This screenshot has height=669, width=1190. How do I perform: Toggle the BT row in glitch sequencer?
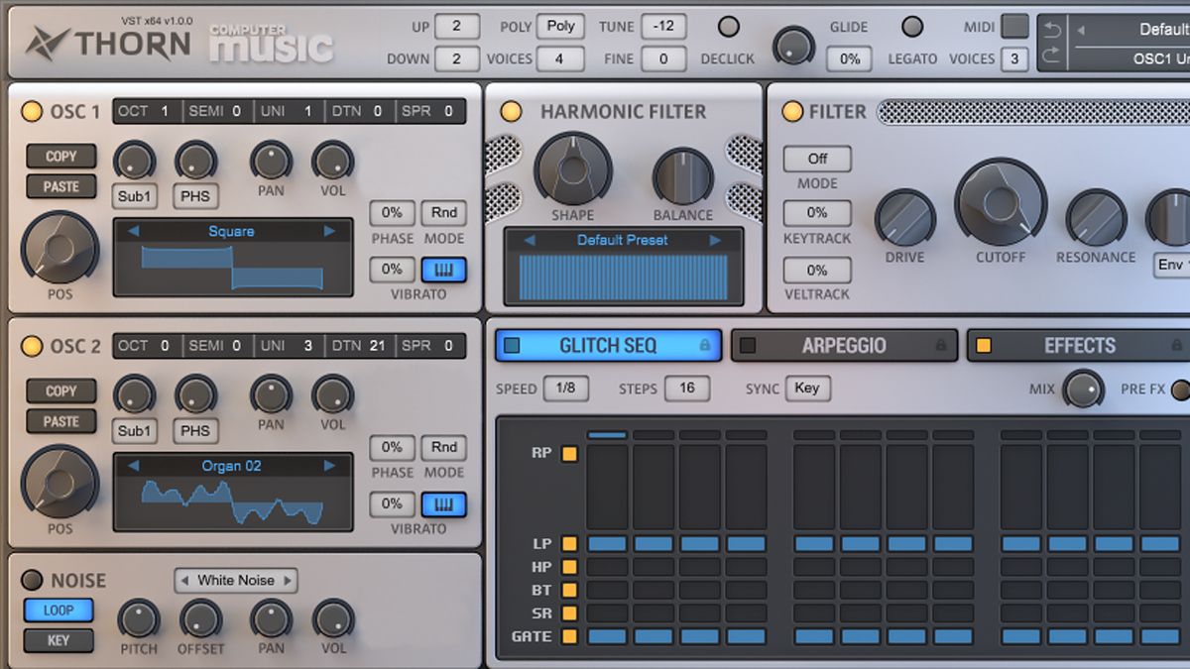[569, 590]
